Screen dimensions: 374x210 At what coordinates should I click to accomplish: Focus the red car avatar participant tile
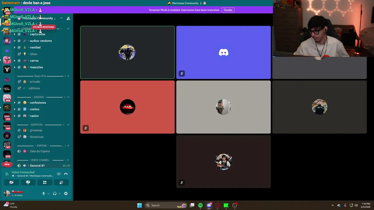click(x=127, y=107)
